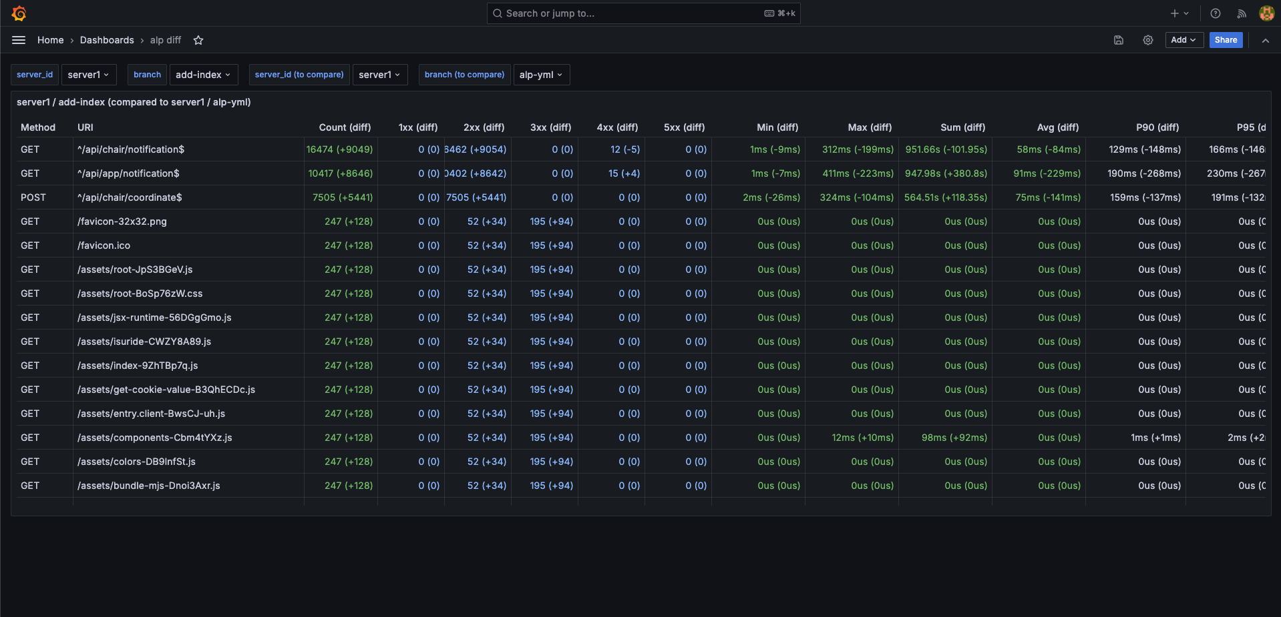
Task: Save the dashboard using the floppy disk icon
Action: tap(1119, 40)
